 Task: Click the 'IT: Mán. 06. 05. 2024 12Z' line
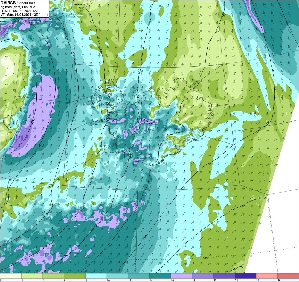point(19,11)
